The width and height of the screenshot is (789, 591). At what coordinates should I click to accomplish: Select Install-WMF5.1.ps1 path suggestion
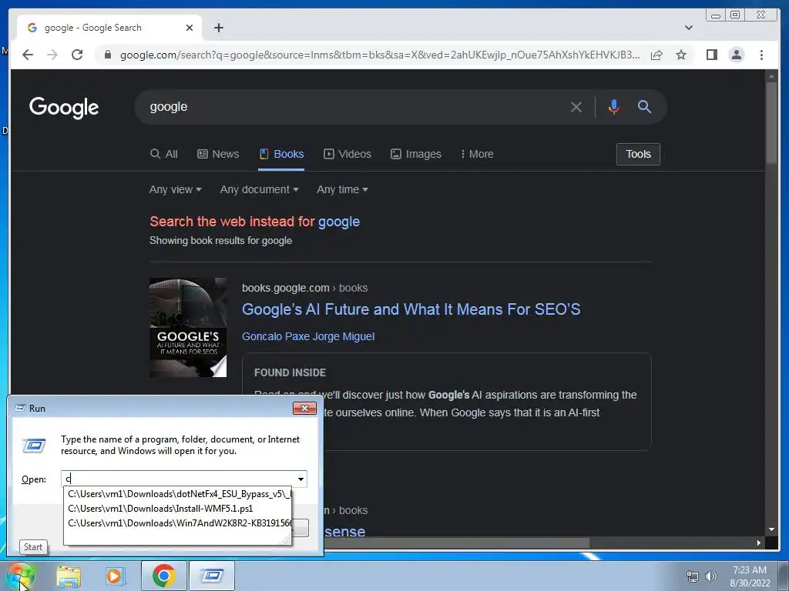[x=178, y=509]
